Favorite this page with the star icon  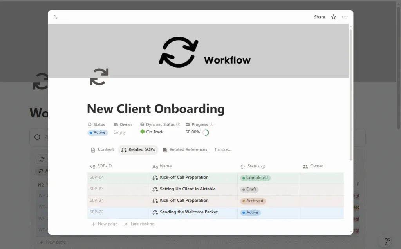334,17
